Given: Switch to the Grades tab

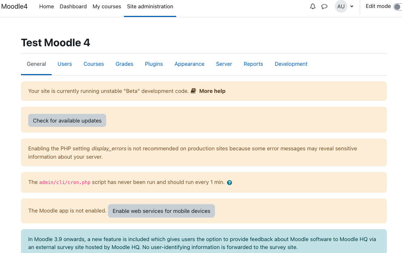Looking at the screenshot, I should pos(124,64).
